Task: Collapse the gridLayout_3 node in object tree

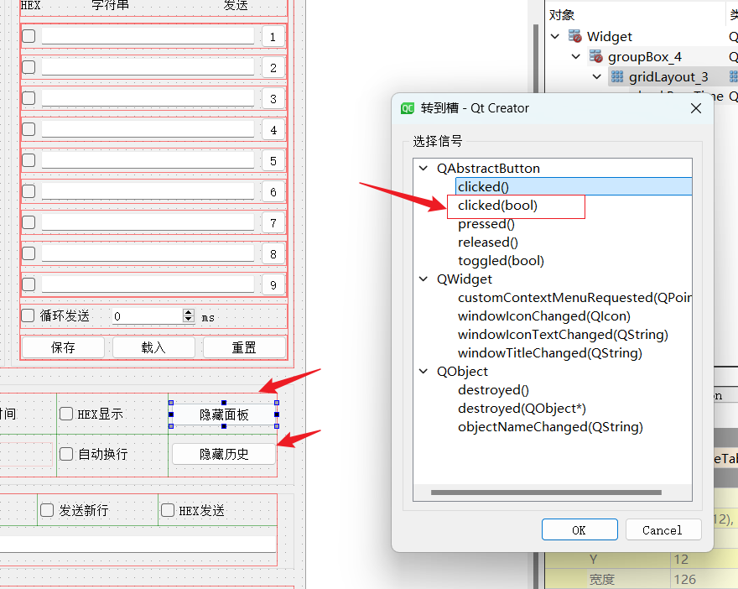Action: coord(597,76)
